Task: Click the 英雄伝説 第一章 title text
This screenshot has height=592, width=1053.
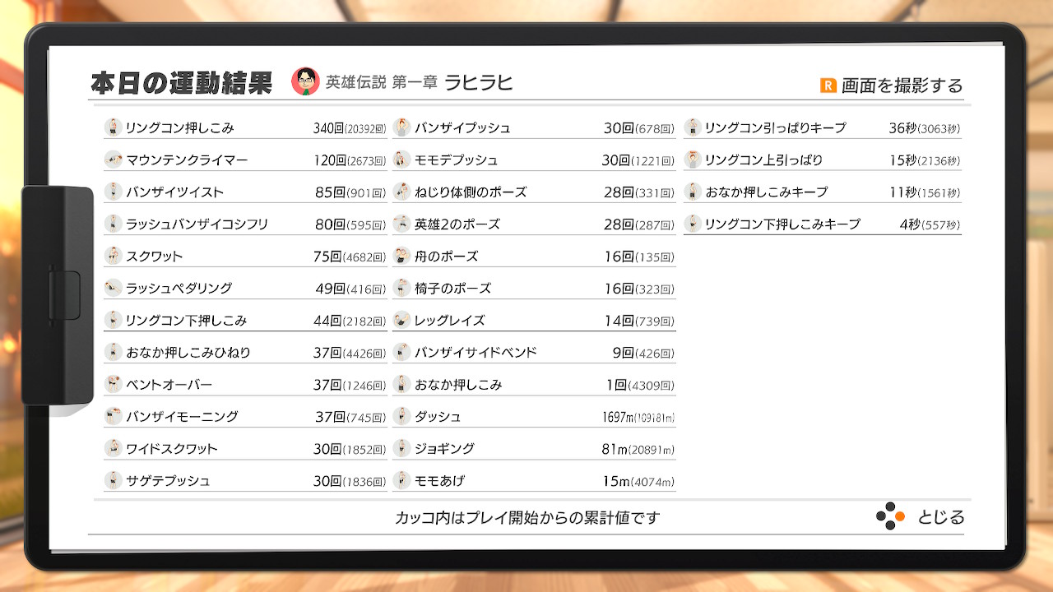Action: click(x=382, y=82)
